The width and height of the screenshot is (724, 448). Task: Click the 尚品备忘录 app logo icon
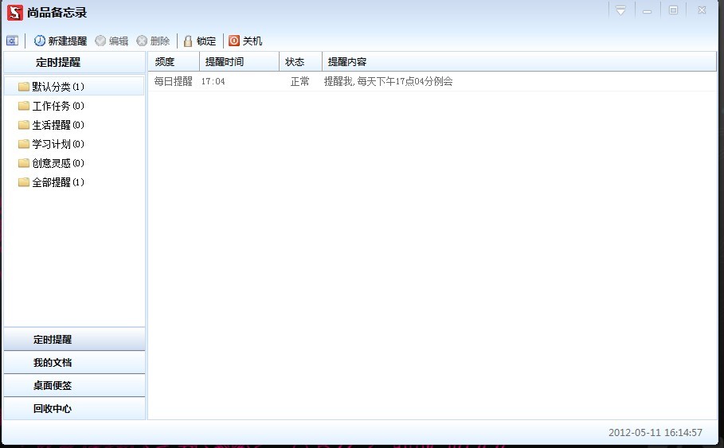(x=14, y=12)
